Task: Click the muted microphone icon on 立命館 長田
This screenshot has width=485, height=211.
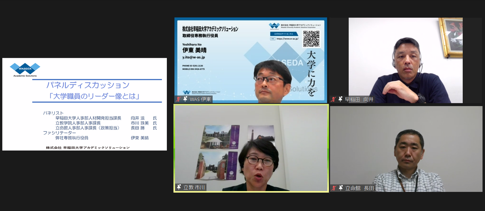Action: coord(334,188)
